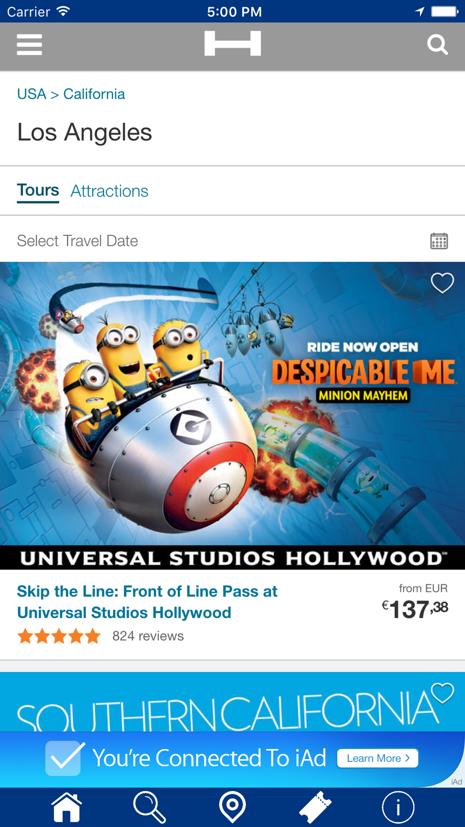Open the tickets icon in bottom bar
The width and height of the screenshot is (465, 827).
pyautogui.click(x=315, y=807)
